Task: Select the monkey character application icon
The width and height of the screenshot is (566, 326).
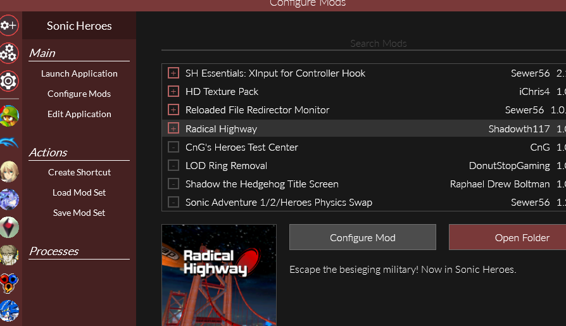Action: click(9, 116)
